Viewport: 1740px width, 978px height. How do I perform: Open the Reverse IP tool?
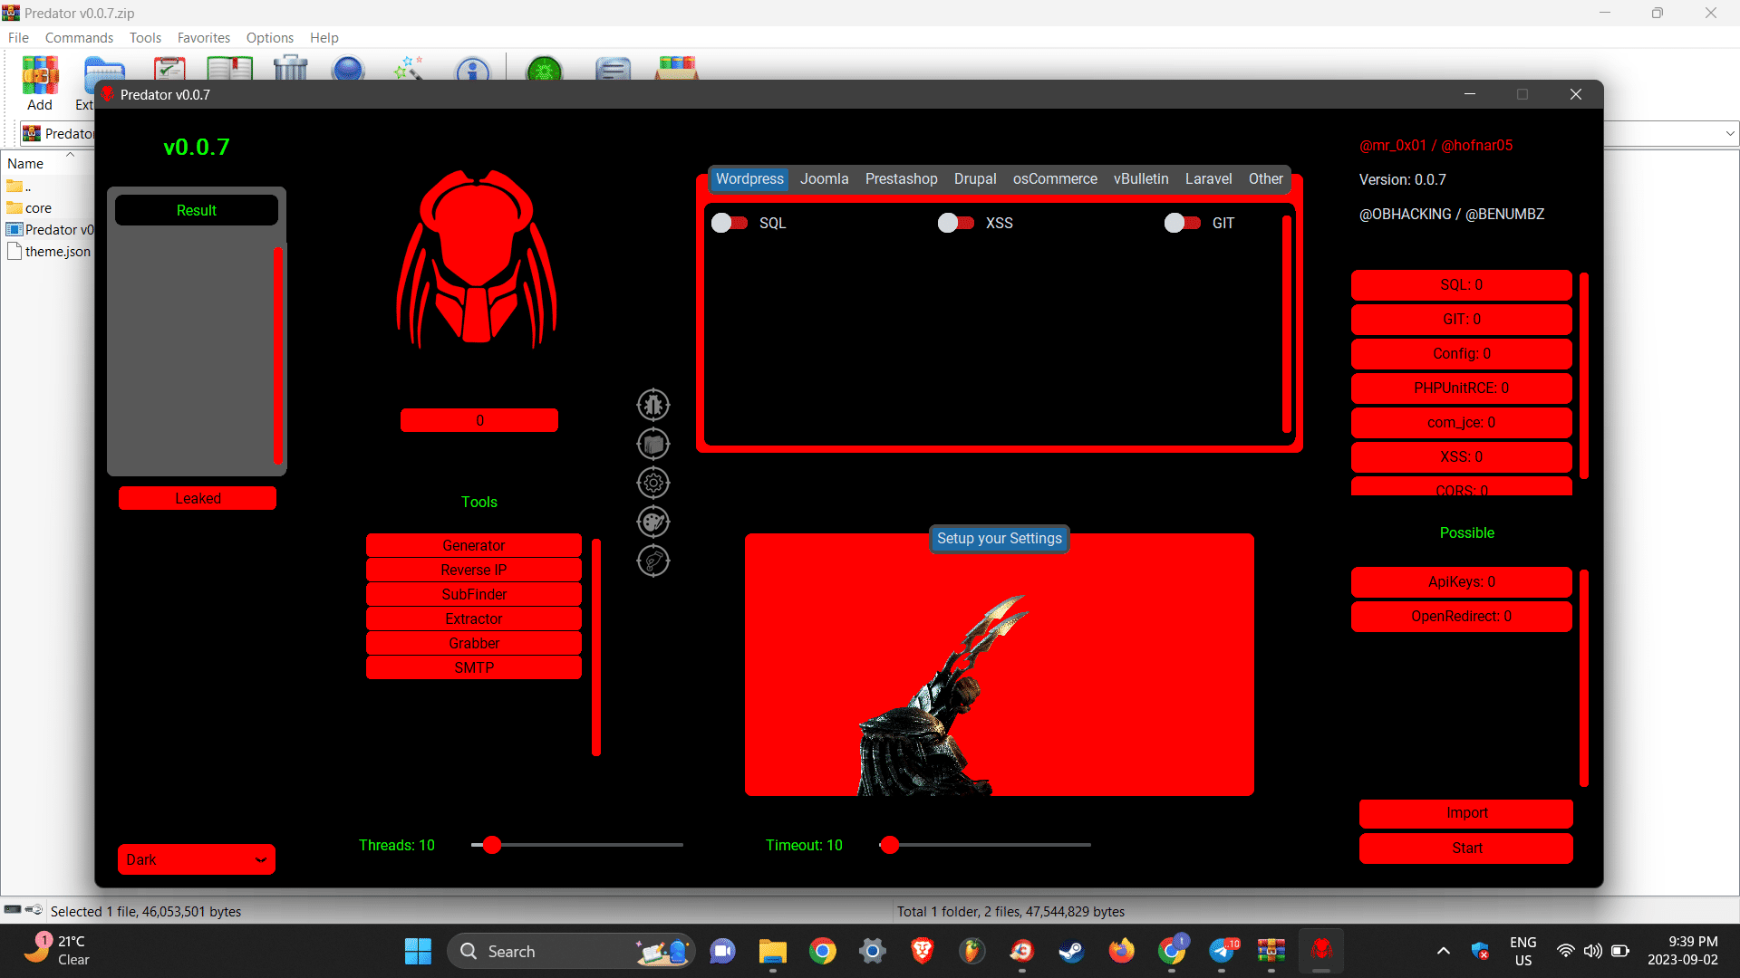473,570
